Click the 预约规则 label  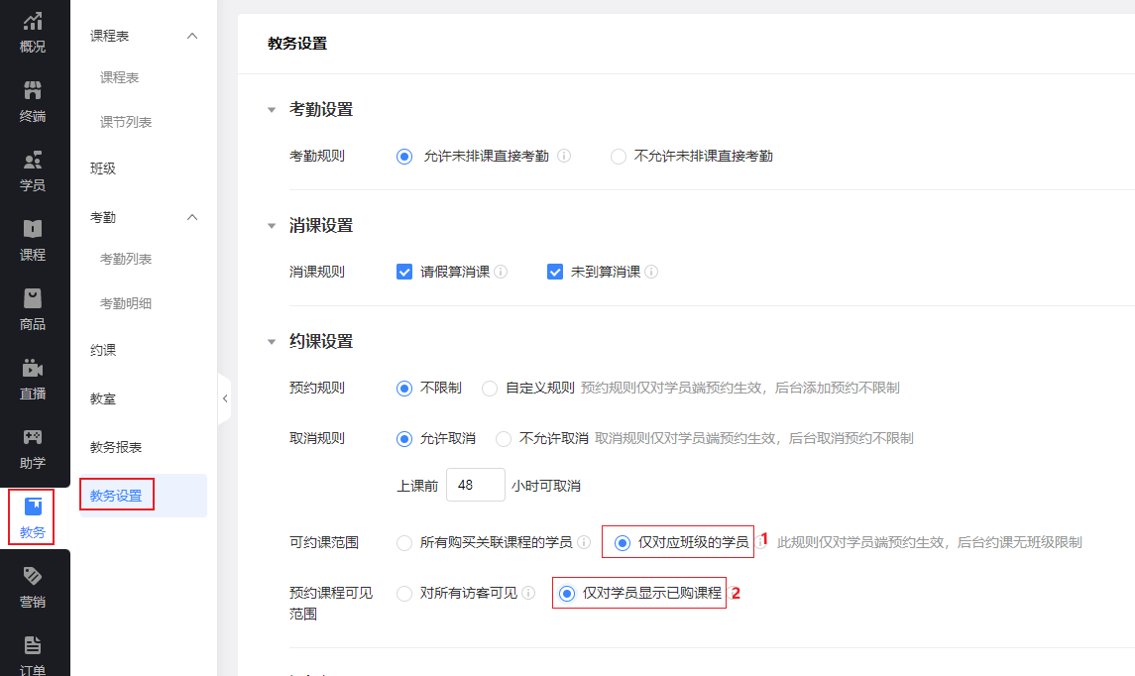point(317,388)
